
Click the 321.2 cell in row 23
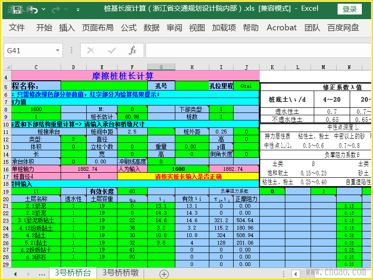click(221, 220)
